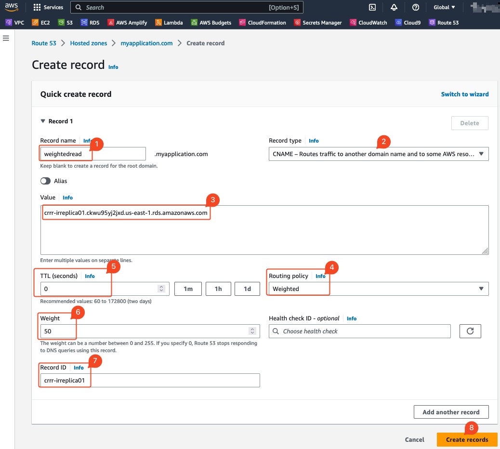Click the AWS logo home icon
500x449 pixels.
pos(11,7)
